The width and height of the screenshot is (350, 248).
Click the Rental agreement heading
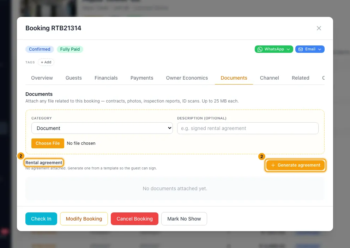tap(44, 163)
